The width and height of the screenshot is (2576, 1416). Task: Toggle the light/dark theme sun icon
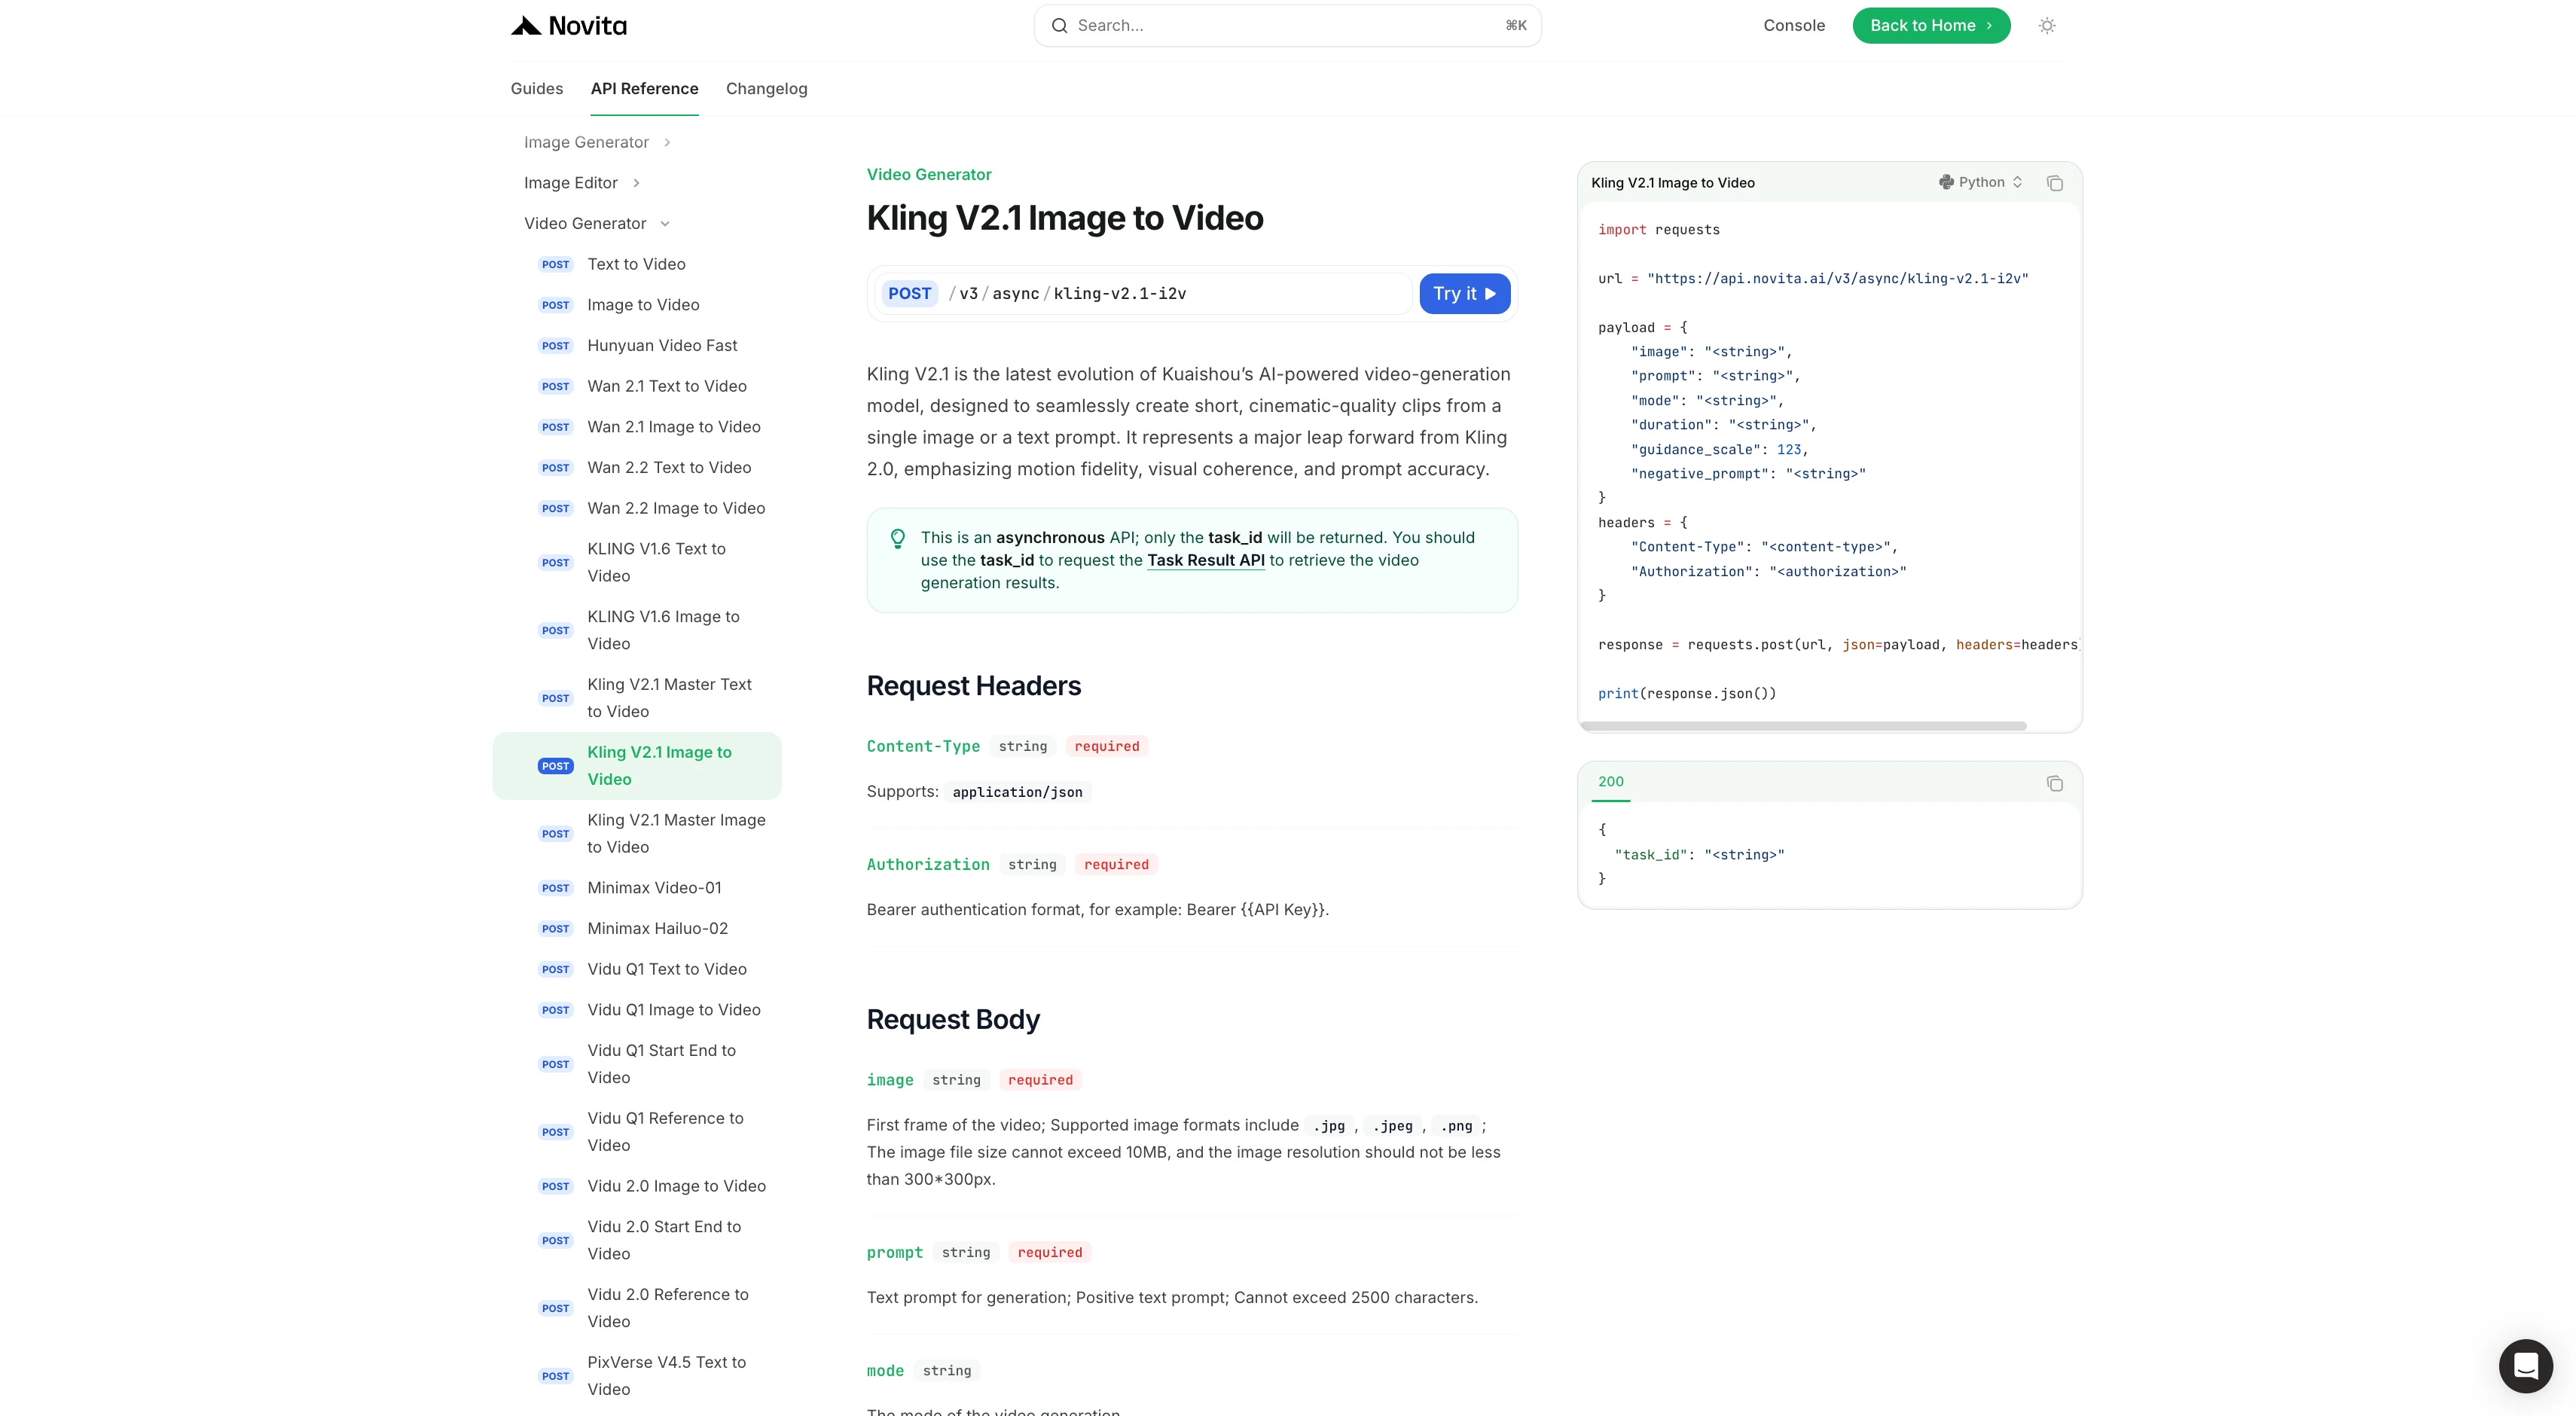(2047, 26)
